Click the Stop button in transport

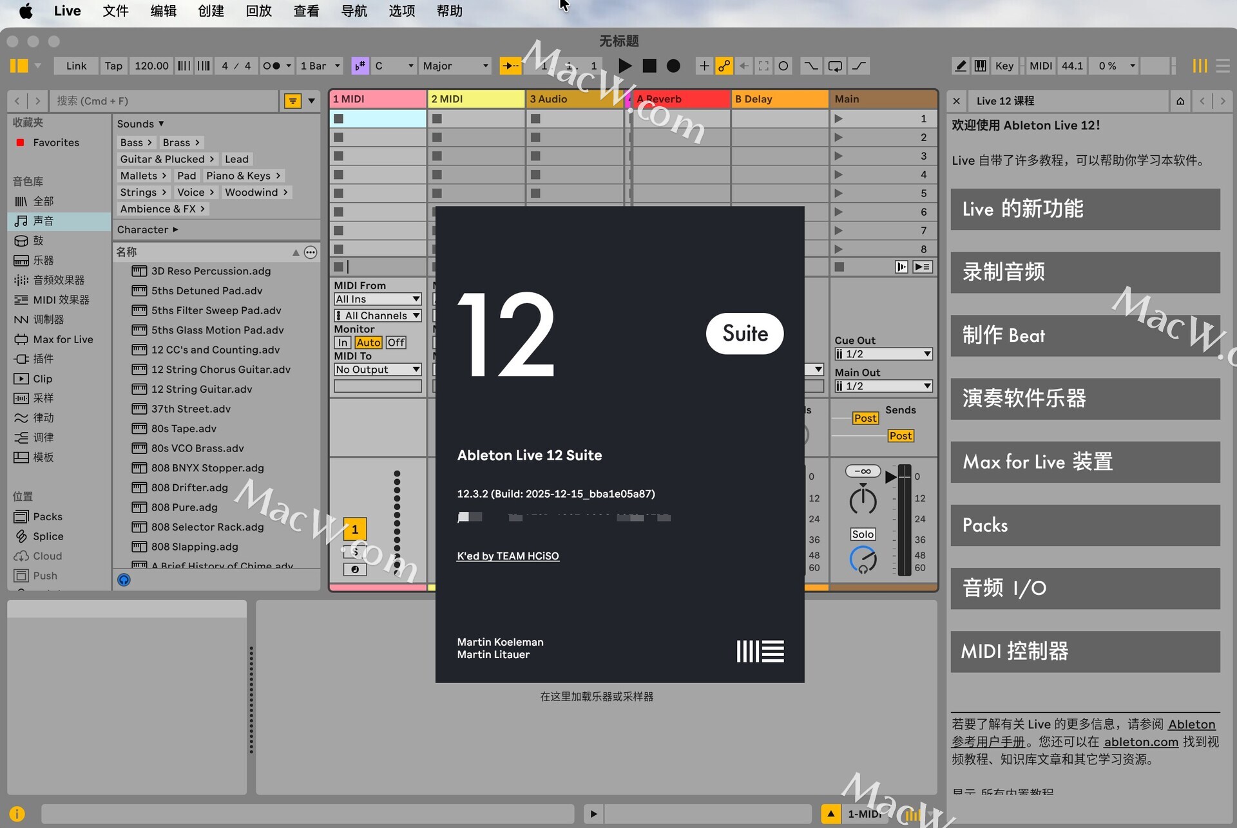649,66
